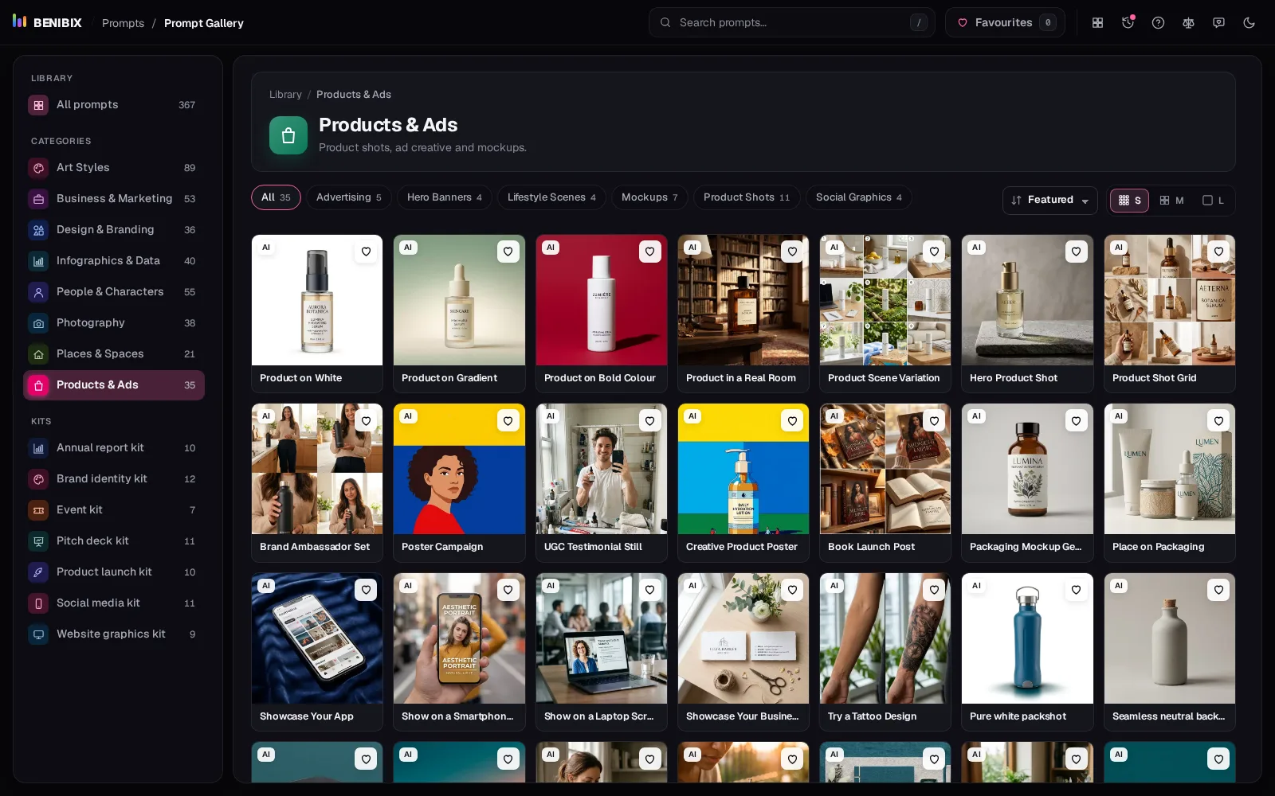Click the Infographics & Data chart icon
Image resolution: width=1275 pixels, height=796 pixels.
pyautogui.click(x=38, y=261)
